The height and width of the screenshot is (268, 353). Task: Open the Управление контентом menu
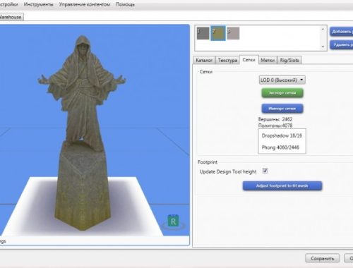point(85,4)
